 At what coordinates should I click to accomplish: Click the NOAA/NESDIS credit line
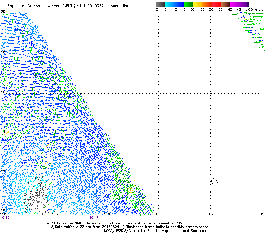point(155,231)
